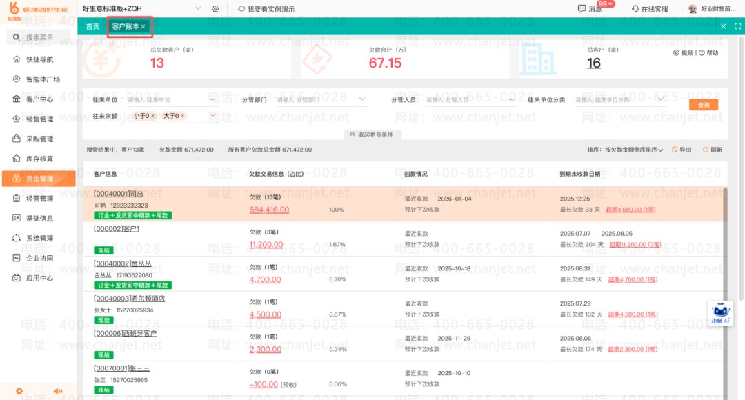Click the orange 查询 button

pyautogui.click(x=703, y=105)
